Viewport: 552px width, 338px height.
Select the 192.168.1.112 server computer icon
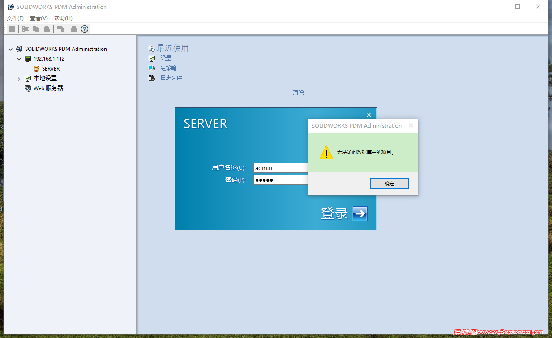[28, 59]
